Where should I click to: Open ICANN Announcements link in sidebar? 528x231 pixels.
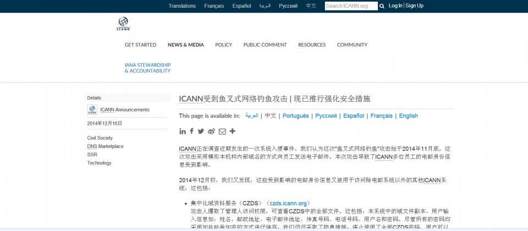click(125, 110)
